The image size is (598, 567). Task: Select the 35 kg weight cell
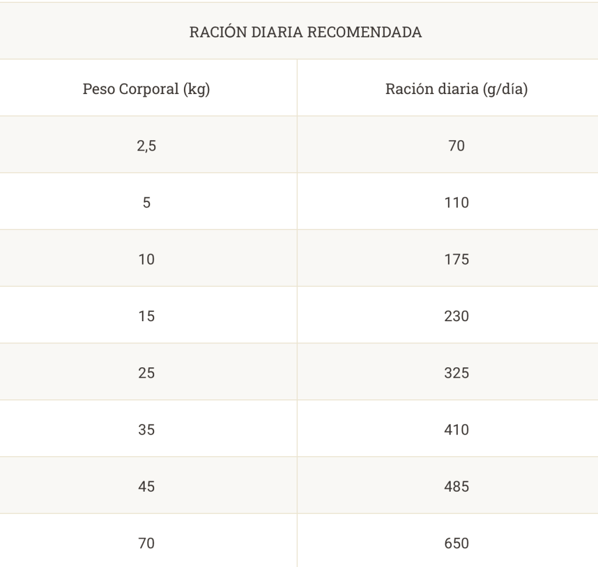click(x=147, y=430)
